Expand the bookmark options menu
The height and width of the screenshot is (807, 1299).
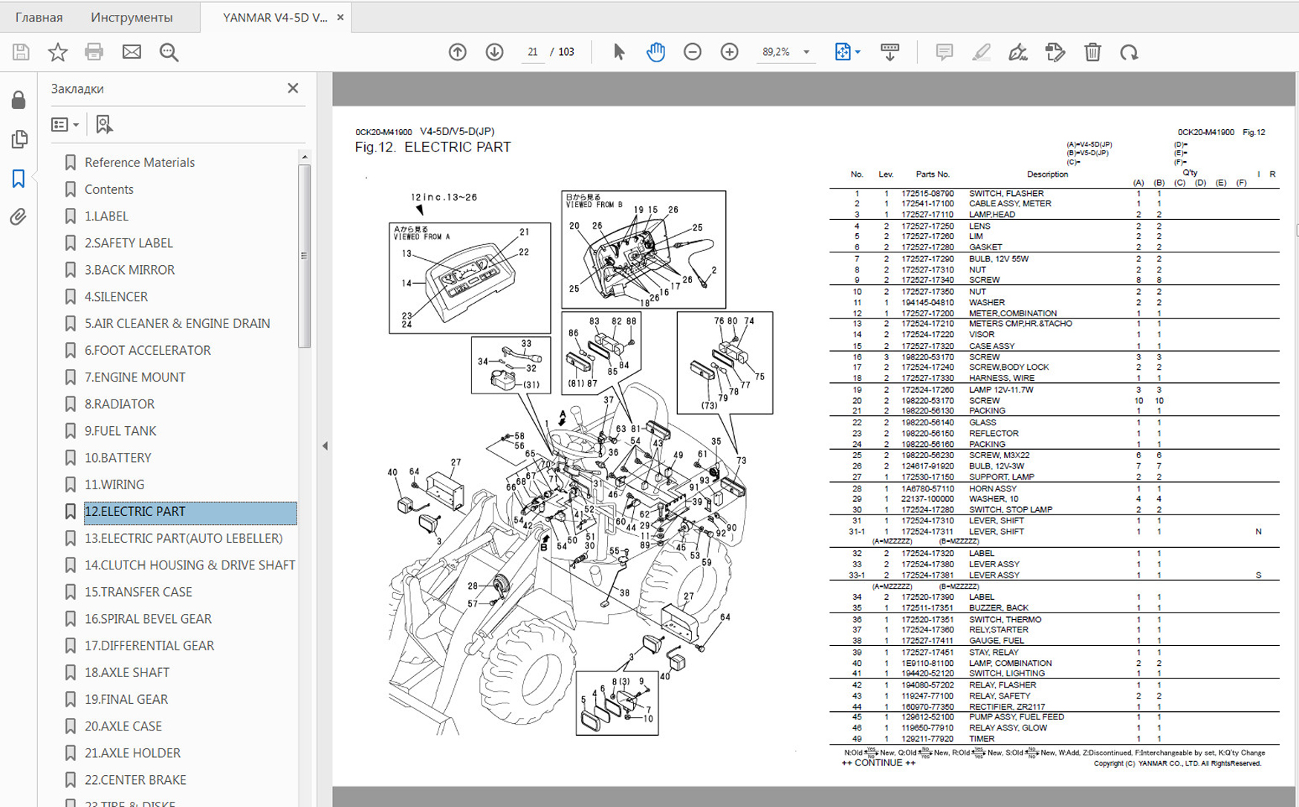click(65, 125)
